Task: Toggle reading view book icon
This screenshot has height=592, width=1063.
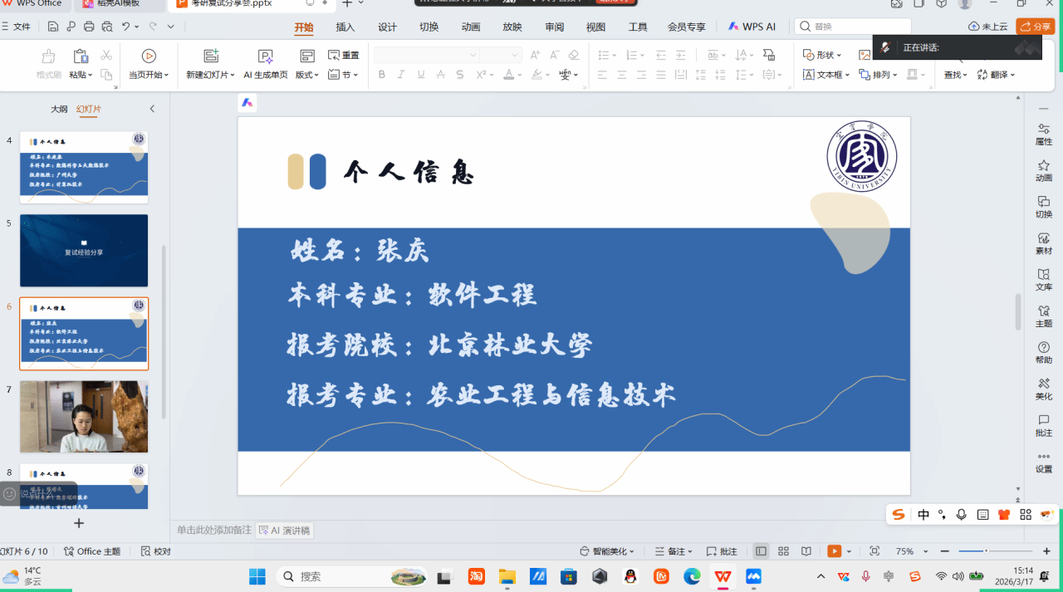Action: [806, 551]
